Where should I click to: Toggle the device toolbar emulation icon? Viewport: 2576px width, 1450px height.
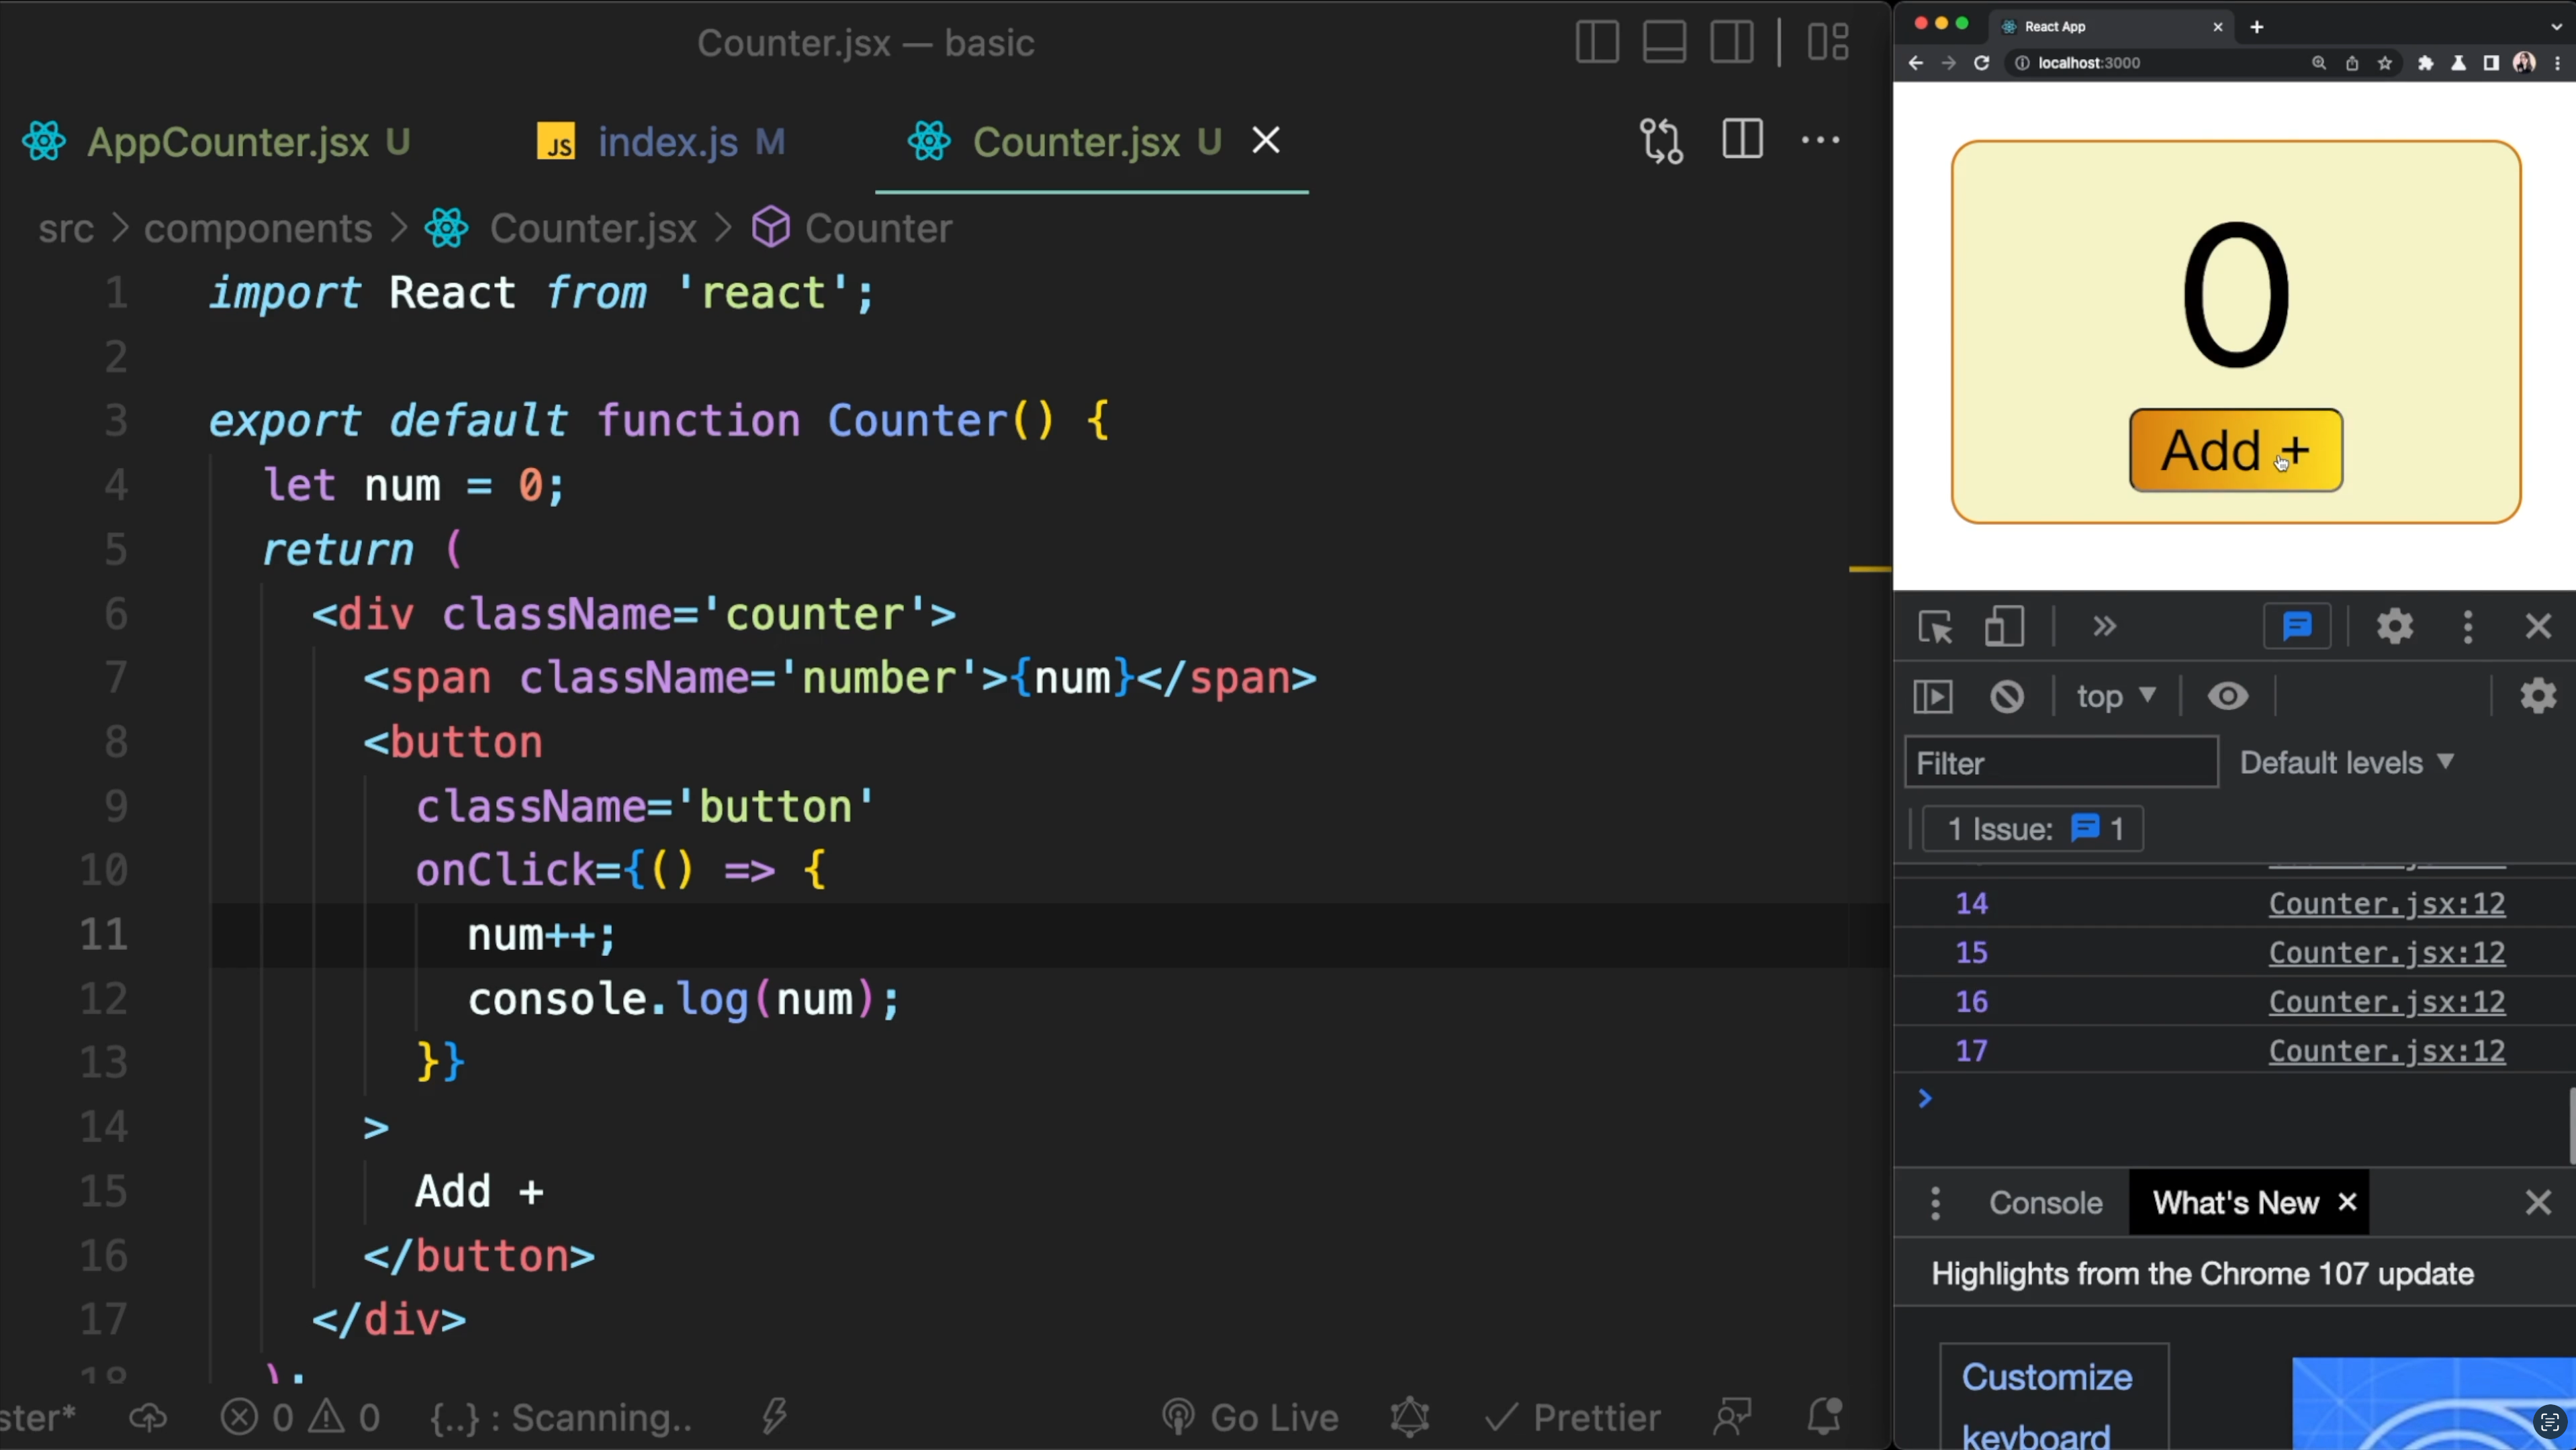pyautogui.click(x=2004, y=628)
